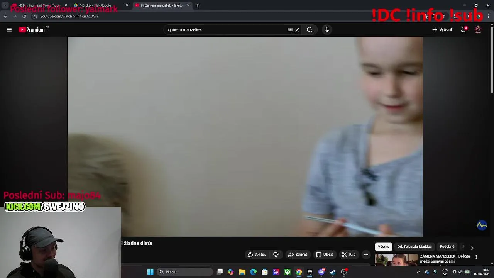The image size is (494, 278).
Task: Open the YouTube account avatar menu
Action: [x=478, y=30]
